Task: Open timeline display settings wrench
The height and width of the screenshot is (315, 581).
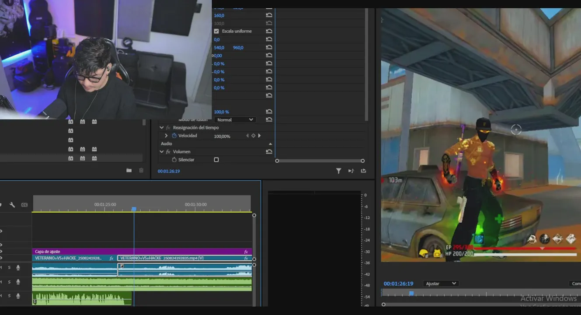Action: coord(12,205)
